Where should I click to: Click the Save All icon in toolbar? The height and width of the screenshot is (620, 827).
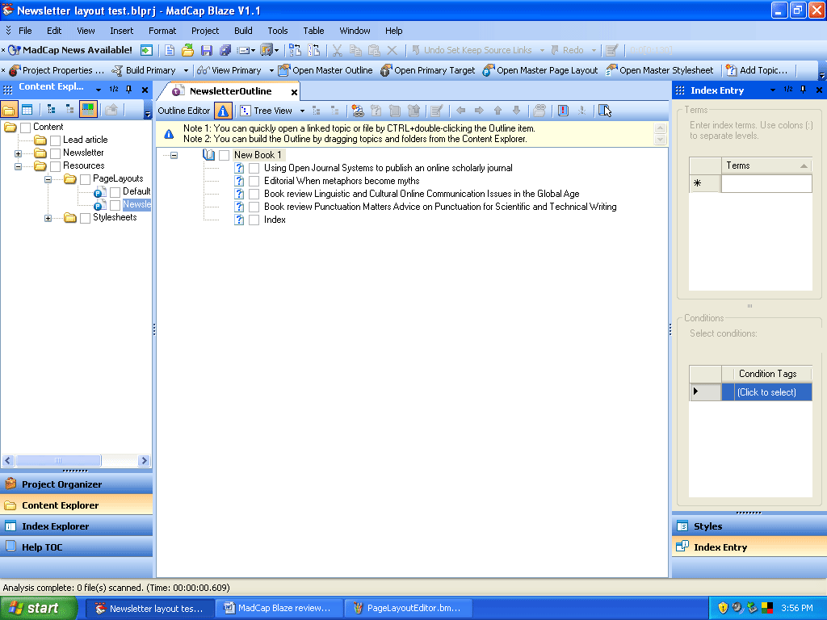pos(225,50)
